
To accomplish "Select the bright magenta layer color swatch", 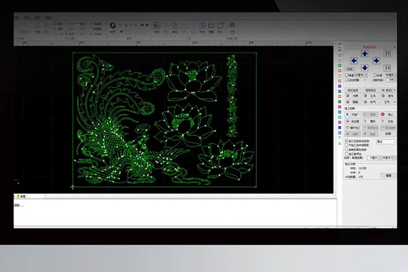I will click(339, 122).
